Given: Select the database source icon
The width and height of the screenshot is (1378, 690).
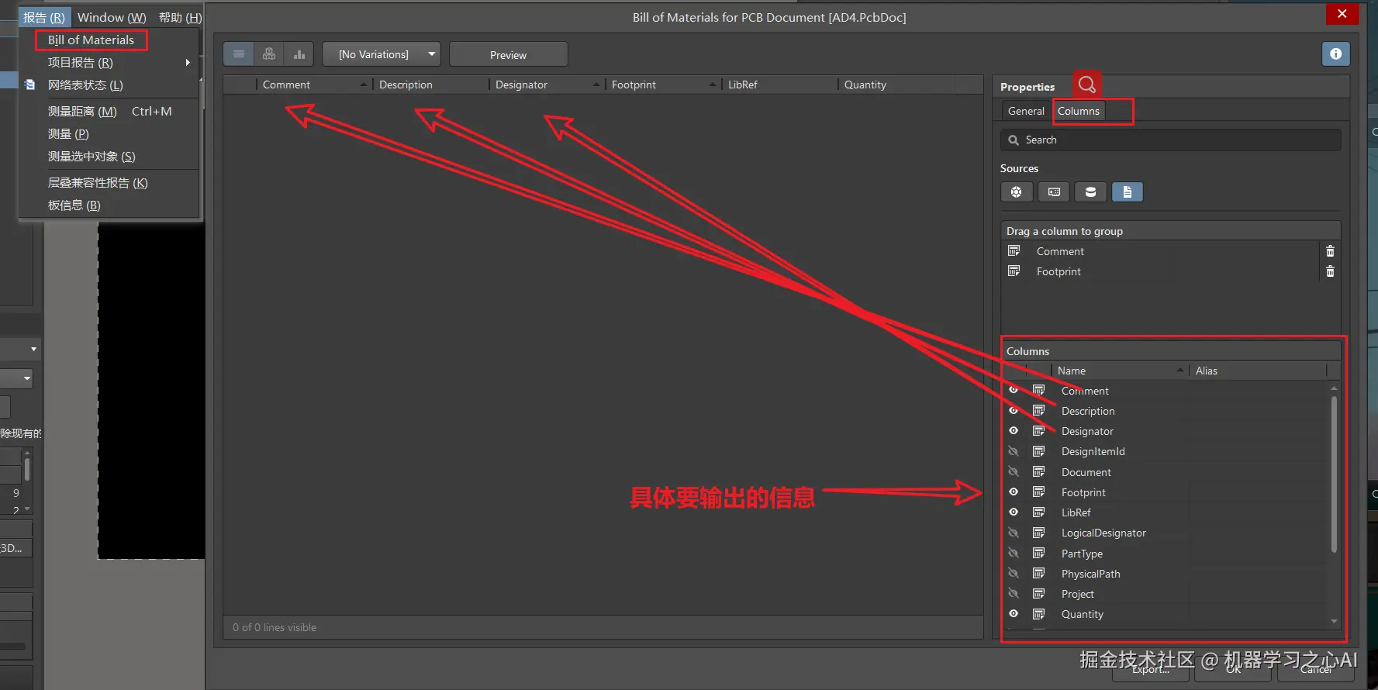Looking at the screenshot, I should (1090, 191).
